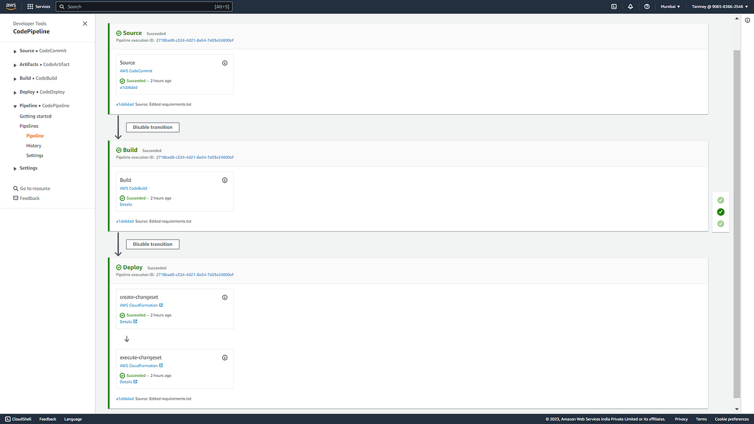Click the AWS home logo
The width and height of the screenshot is (754, 424).
(x=11, y=7)
